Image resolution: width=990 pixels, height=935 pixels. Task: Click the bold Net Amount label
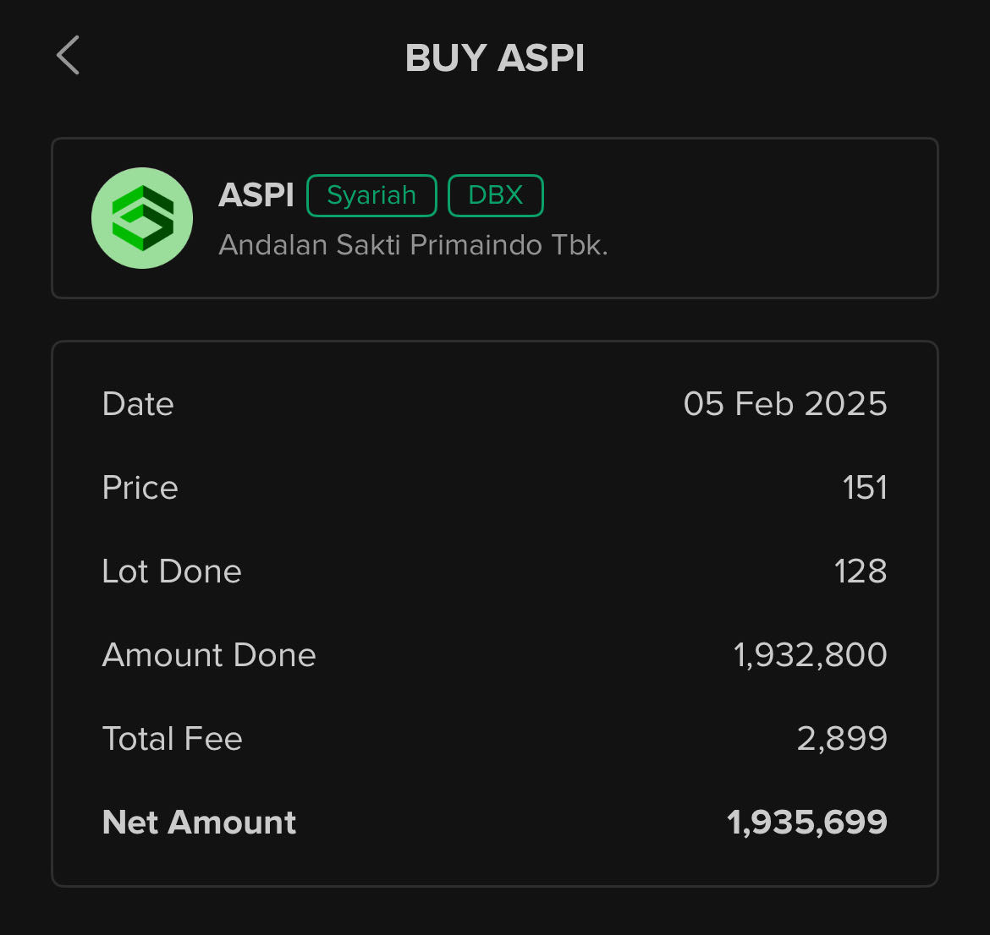click(x=199, y=823)
